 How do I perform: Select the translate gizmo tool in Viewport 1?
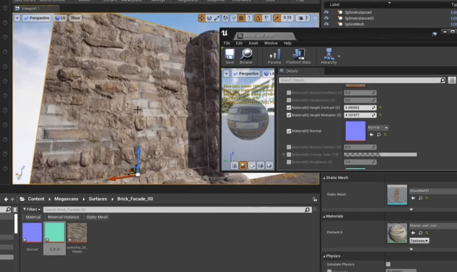202,18
